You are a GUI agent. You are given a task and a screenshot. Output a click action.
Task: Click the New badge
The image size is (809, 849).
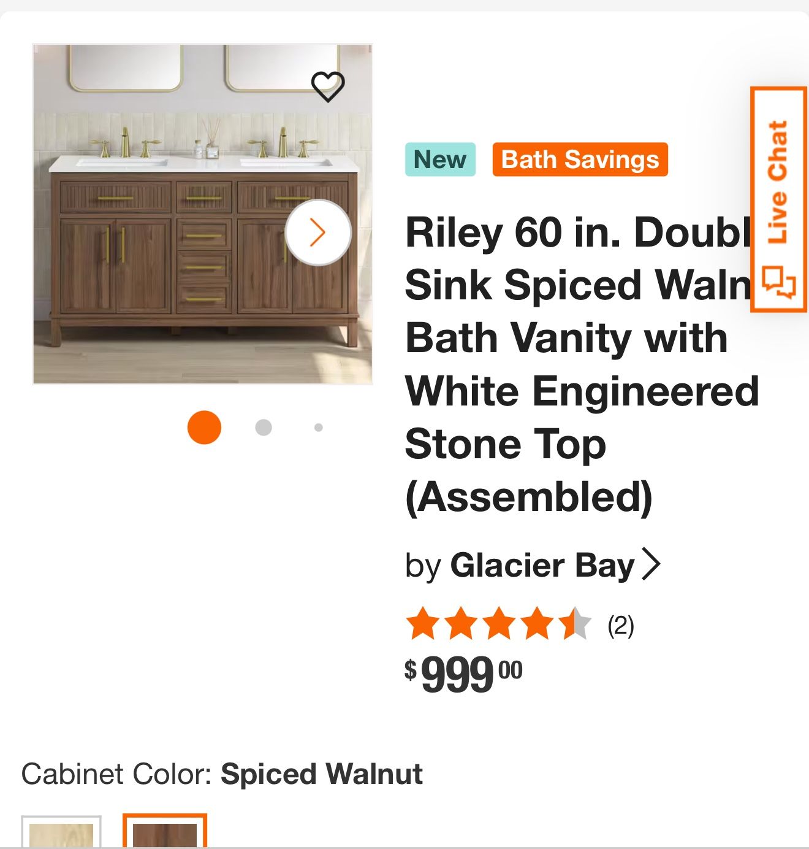(x=440, y=159)
